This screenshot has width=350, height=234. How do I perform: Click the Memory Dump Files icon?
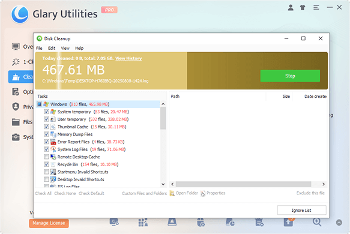(x=53, y=134)
